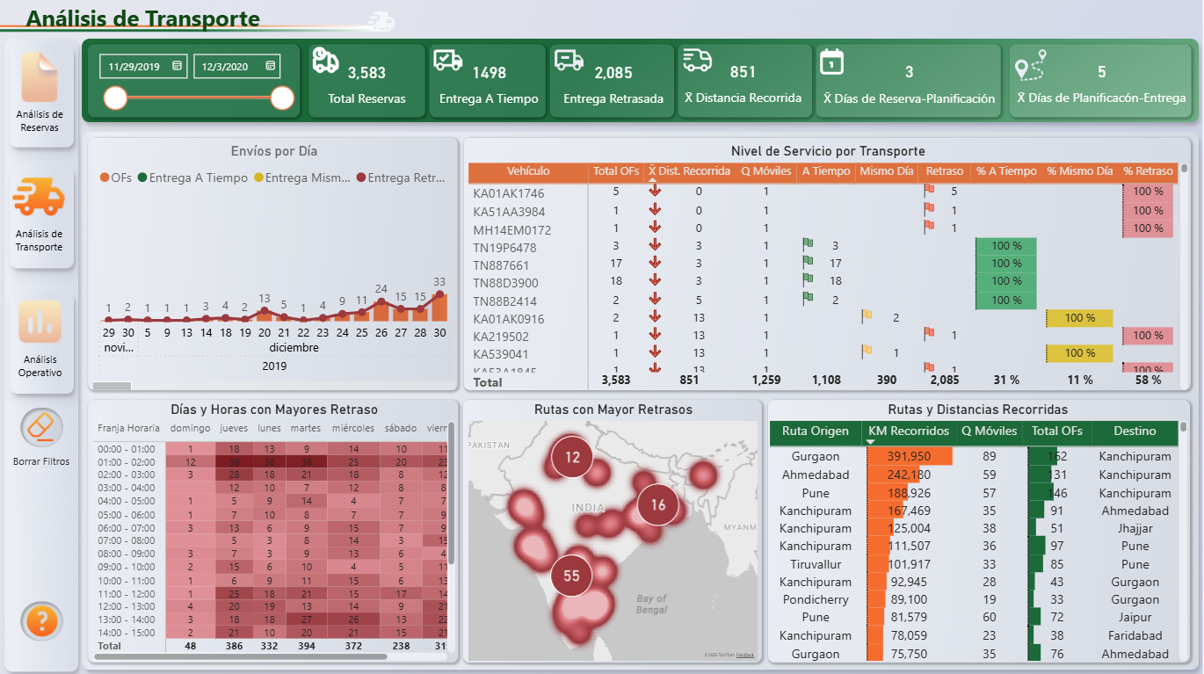Click the green 100 % bar in TN887661 row
The height and width of the screenshot is (674, 1204).
pos(1005,264)
